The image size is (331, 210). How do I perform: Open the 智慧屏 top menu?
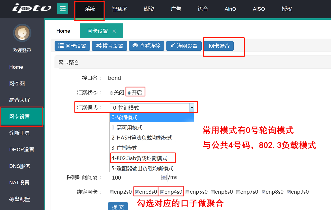[119, 9]
